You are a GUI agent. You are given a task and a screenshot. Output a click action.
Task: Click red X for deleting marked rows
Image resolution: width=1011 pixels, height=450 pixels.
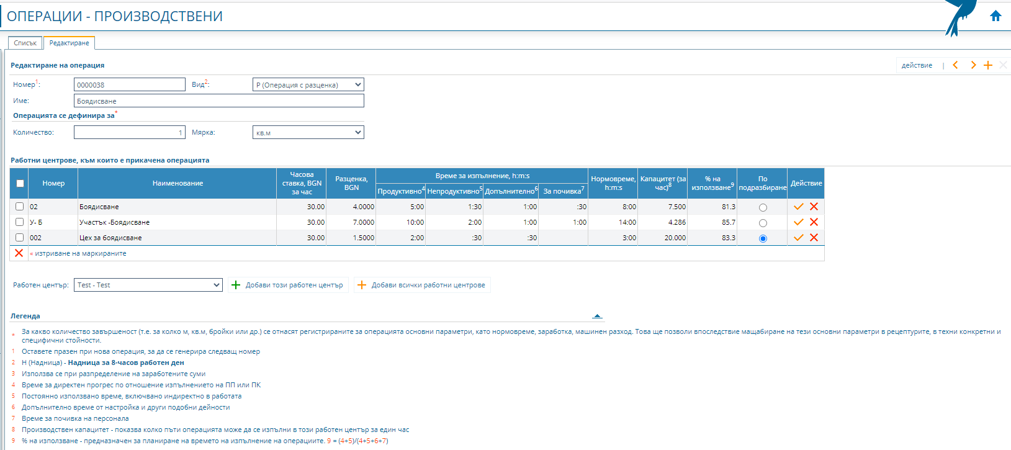coord(19,253)
